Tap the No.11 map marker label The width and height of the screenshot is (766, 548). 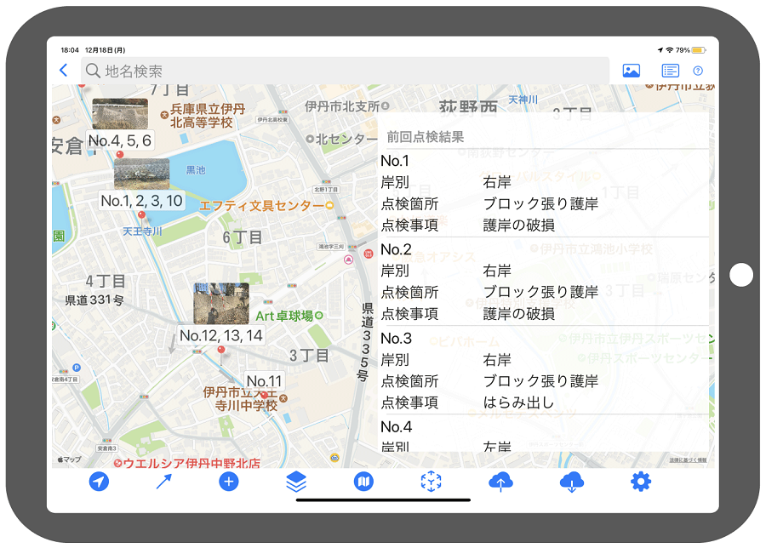point(264,381)
